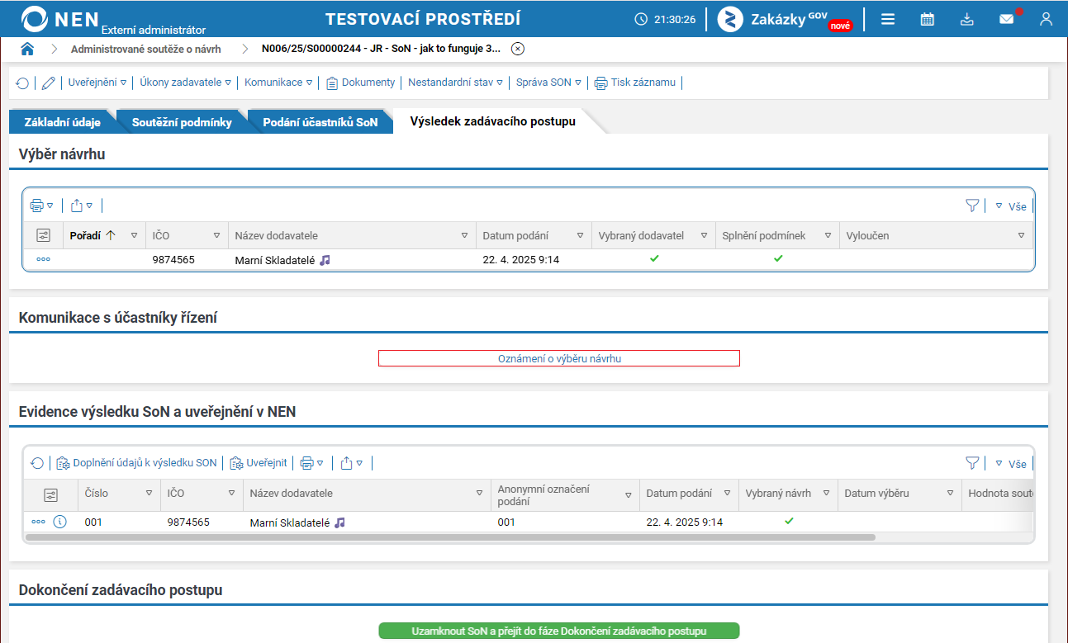This screenshot has height=643, width=1068.
Task: Expand the Uveřejnění dropdown menu
Action: (97, 83)
